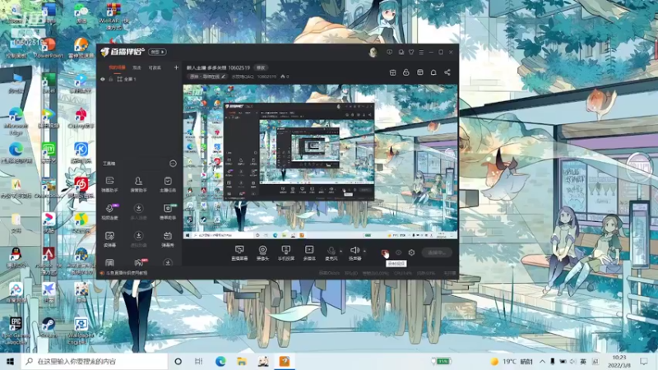Open PowerPoint desktop shortcut
658x370 pixels.
click(49, 48)
